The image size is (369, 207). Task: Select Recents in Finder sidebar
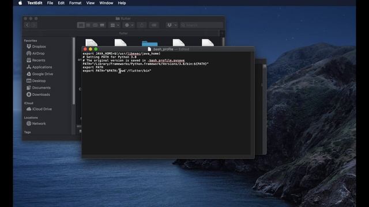click(36, 60)
